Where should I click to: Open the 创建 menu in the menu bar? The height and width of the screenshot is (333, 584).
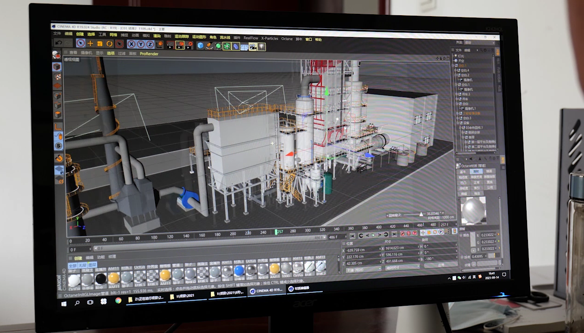pos(80,34)
